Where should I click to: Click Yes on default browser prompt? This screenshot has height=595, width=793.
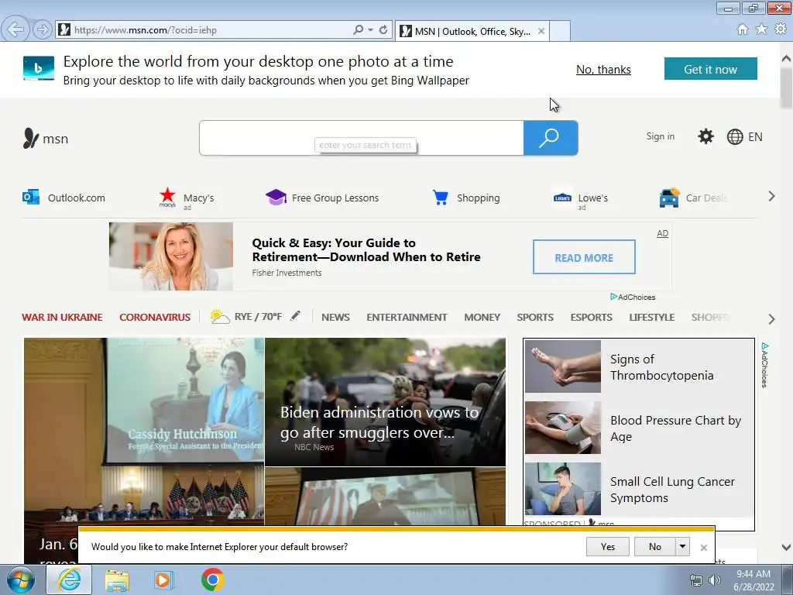[607, 546]
